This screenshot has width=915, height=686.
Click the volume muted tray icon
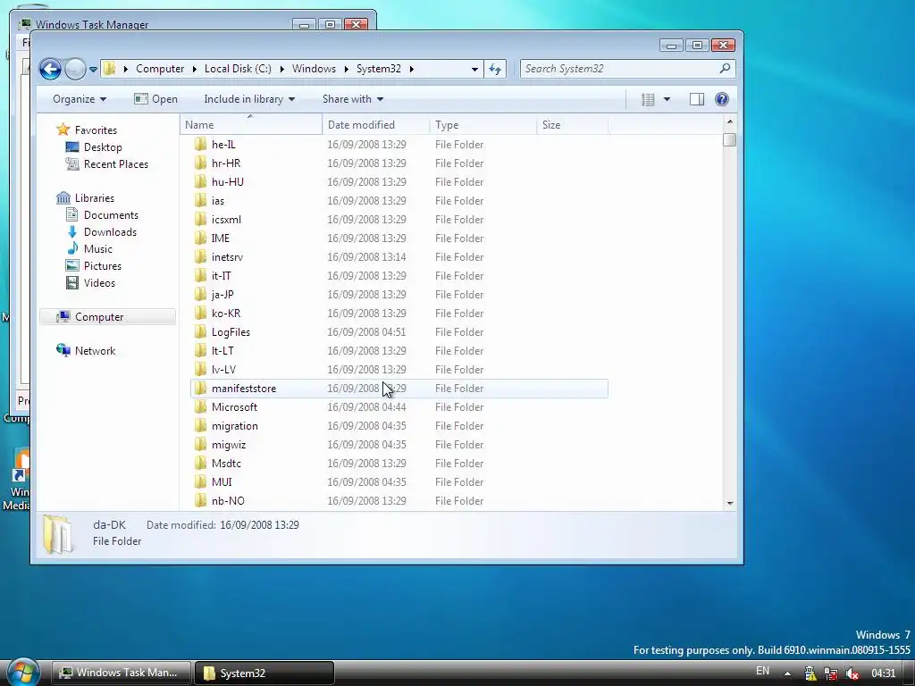pyautogui.click(x=852, y=673)
